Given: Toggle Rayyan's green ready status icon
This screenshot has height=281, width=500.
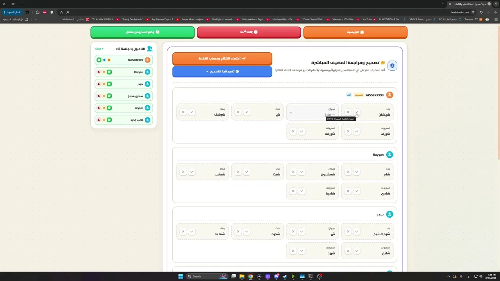Looking at the screenshot, I should pyautogui.click(x=109, y=72).
